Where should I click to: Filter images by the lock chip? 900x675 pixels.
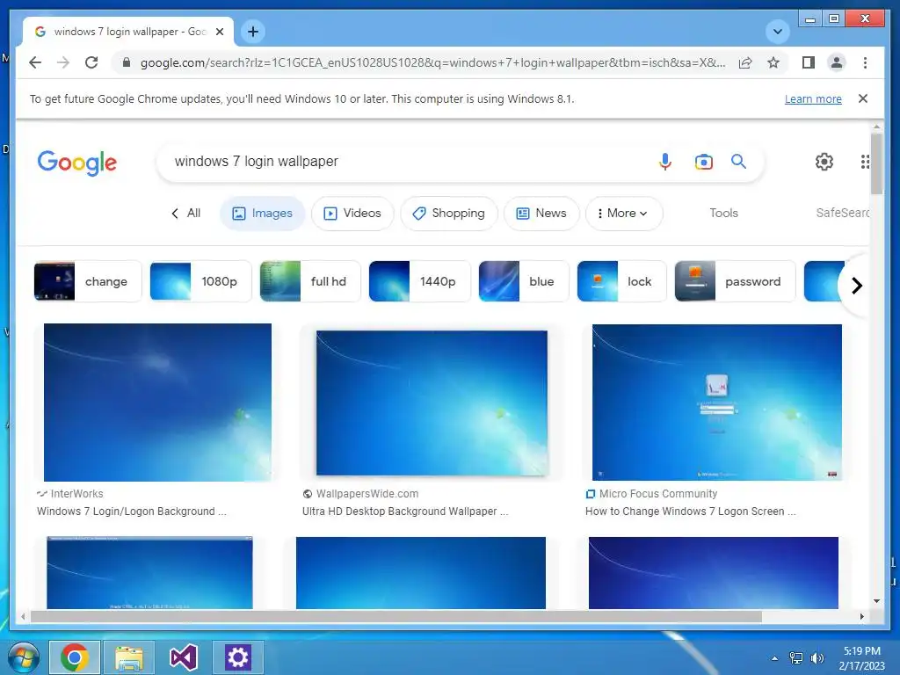tap(622, 281)
